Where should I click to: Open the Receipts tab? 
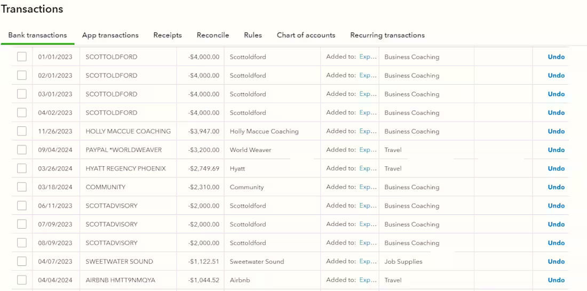click(168, 35)
